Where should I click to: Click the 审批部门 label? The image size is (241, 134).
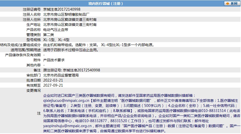pyautogui.click(x=34, y=75)
